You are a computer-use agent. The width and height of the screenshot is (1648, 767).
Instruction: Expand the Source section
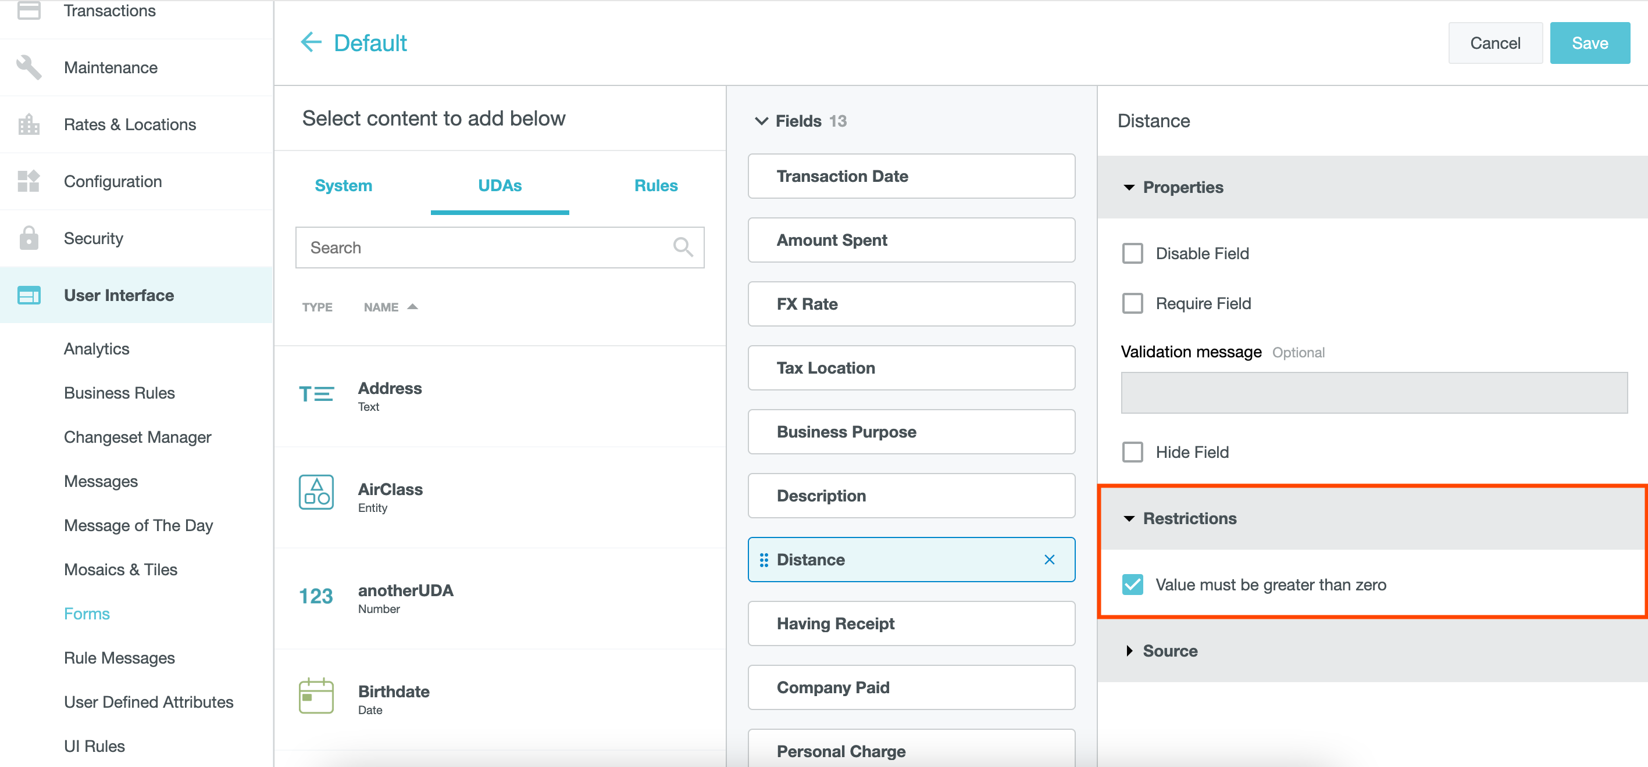[1130, 651]
